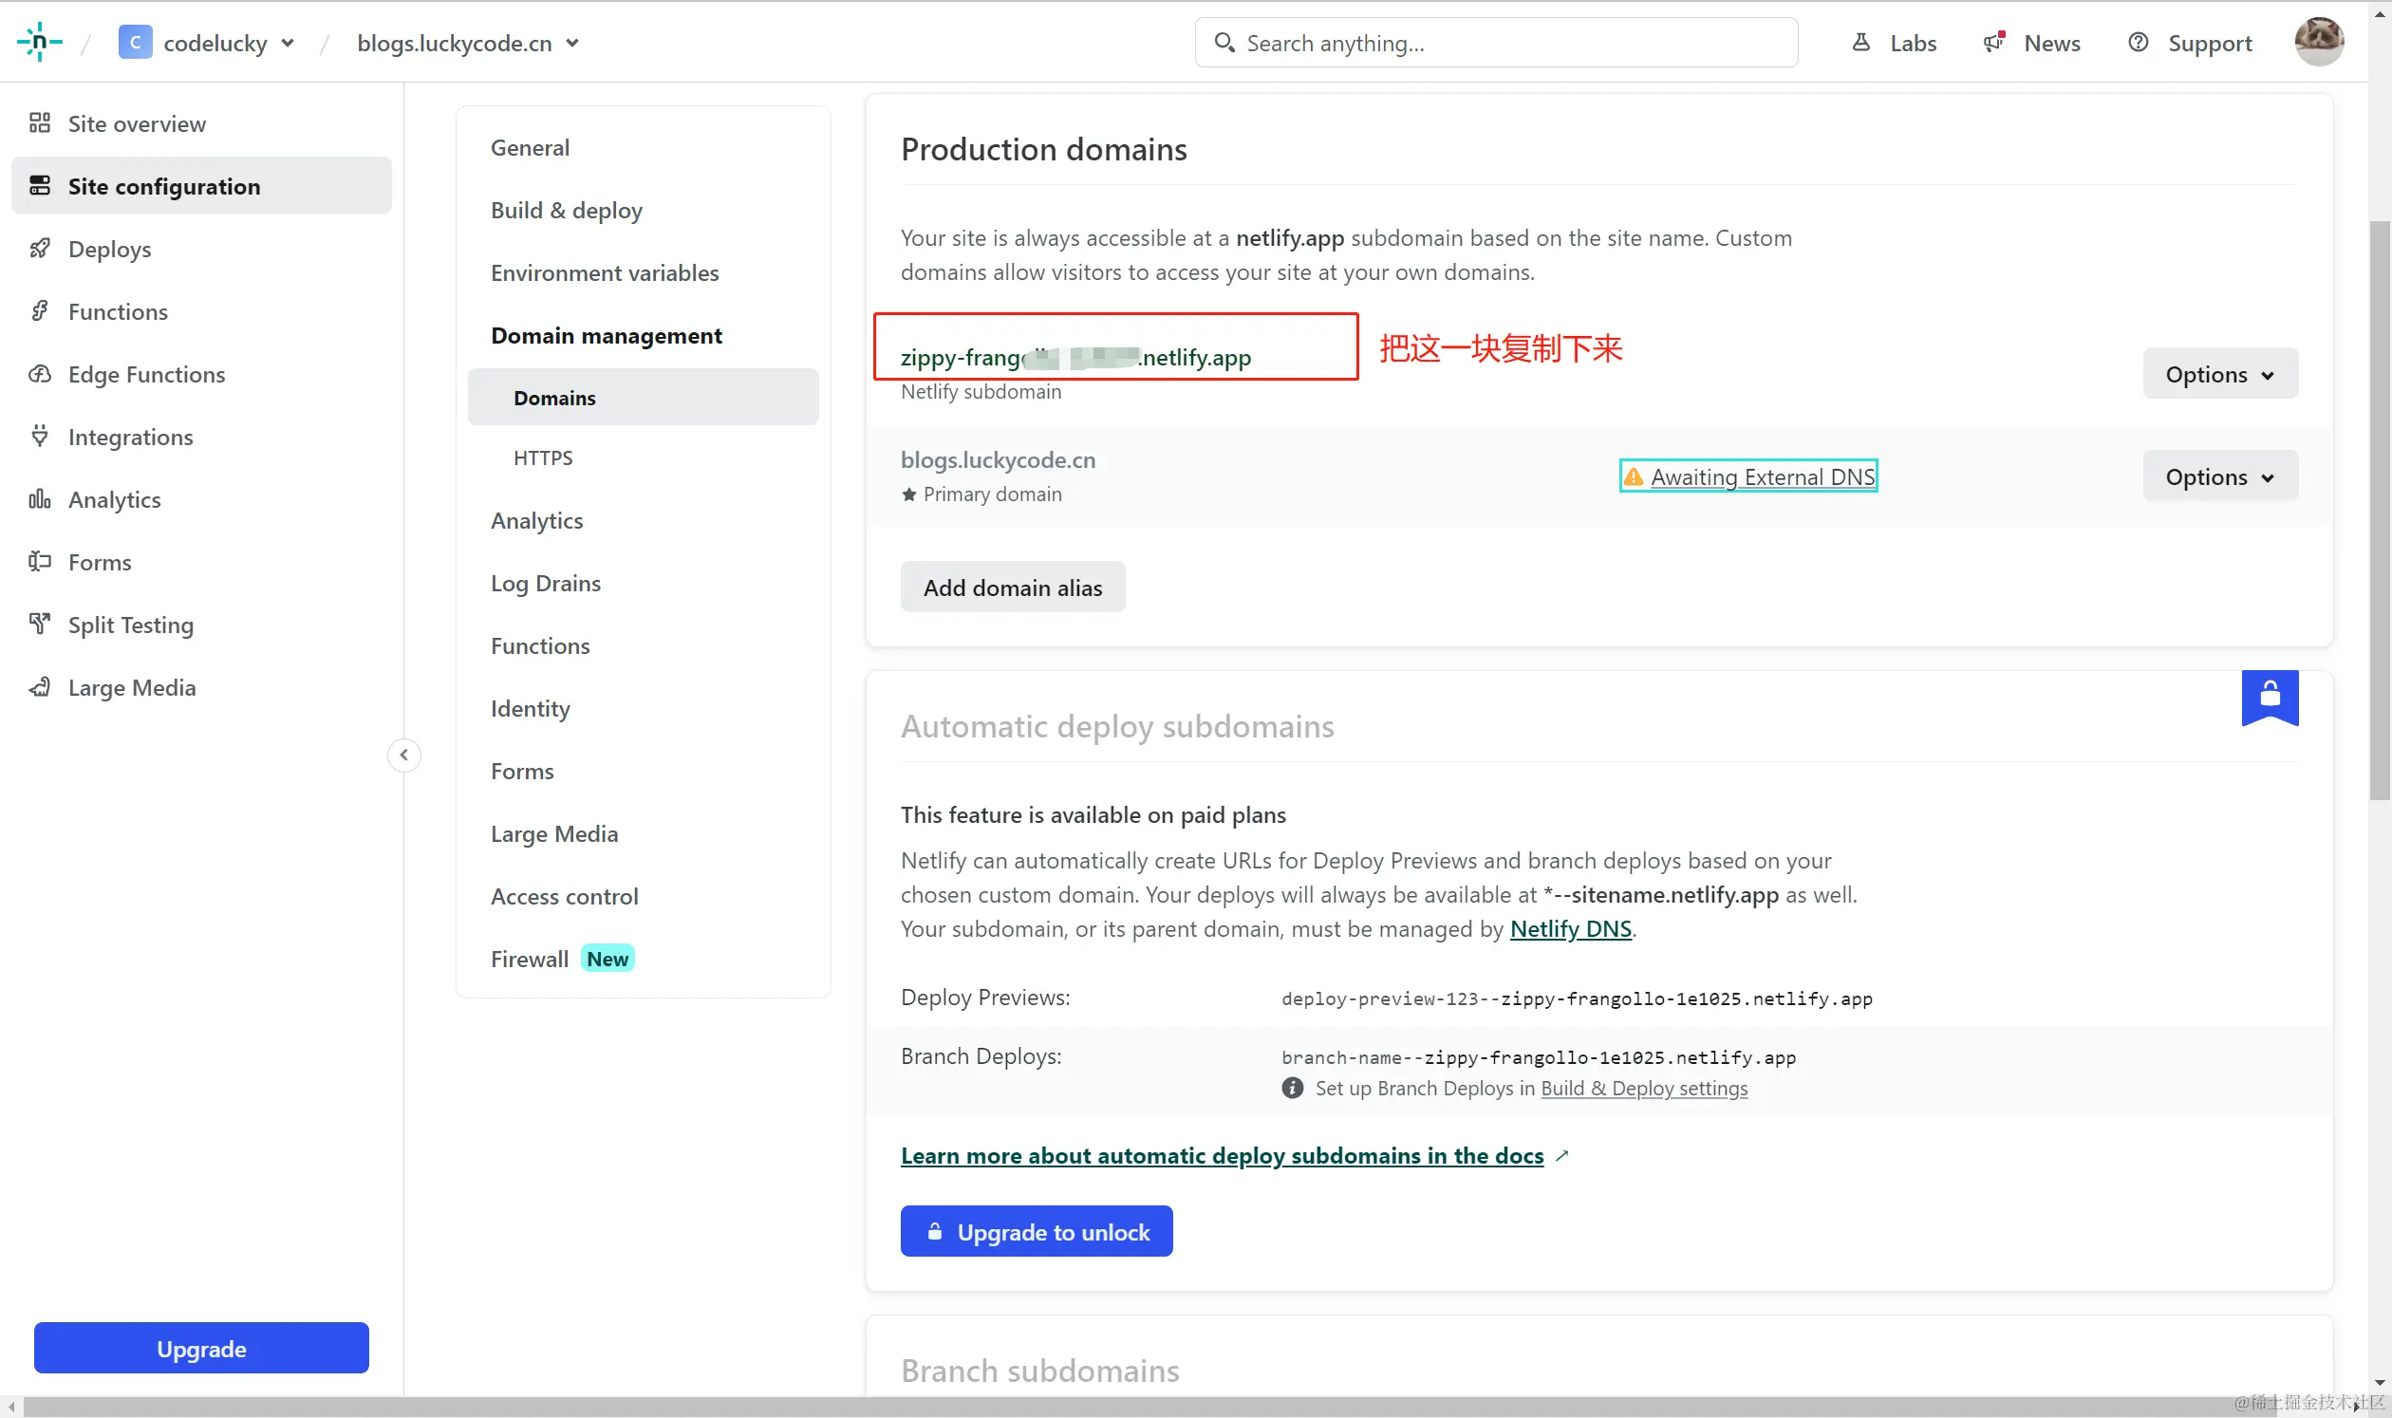Click the News megaphone icon
The image size is (2392, 1418).
(x=1993, y=42)
